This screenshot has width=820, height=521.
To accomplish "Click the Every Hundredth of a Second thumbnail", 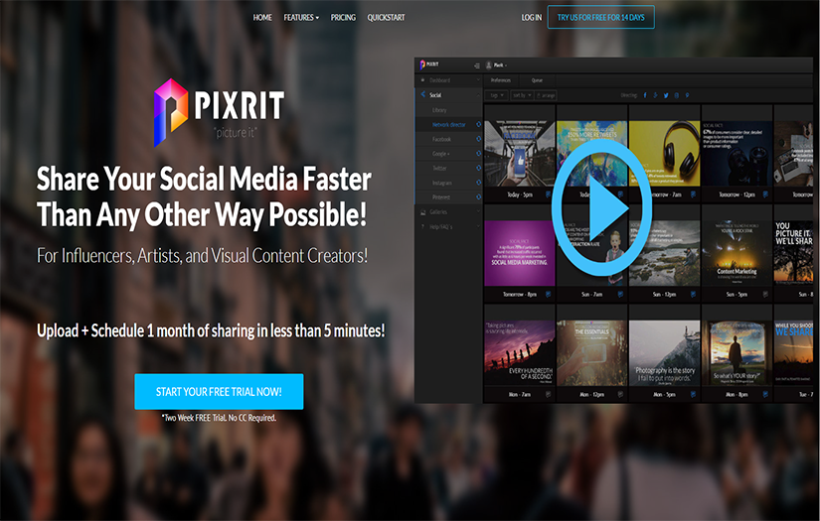I will (x=519, y=353).
